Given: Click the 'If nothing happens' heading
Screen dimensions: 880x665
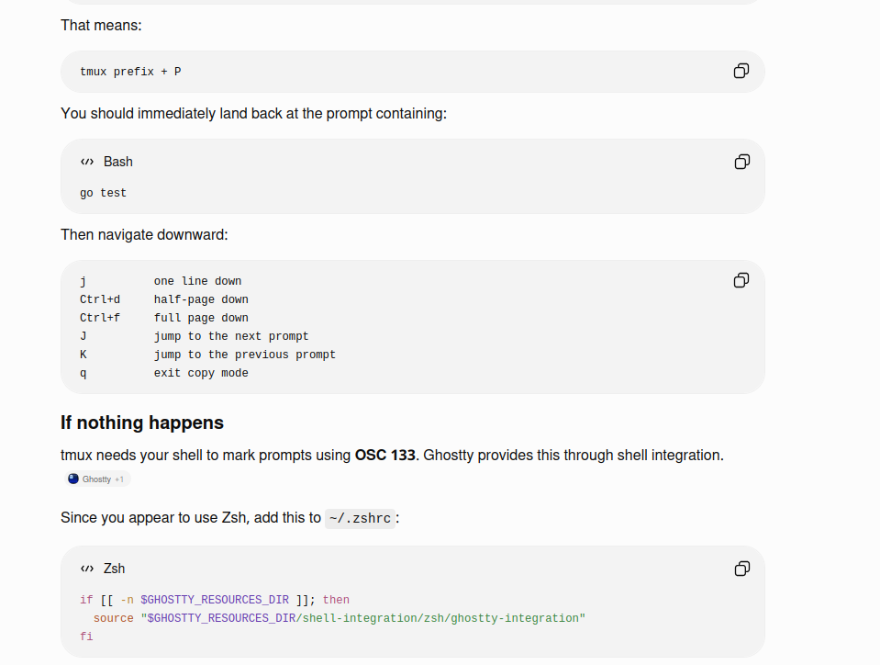Looking at the screenshot, I should 142,423.
